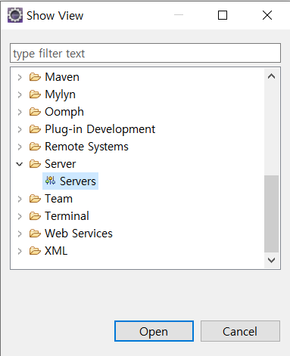Click the scrollbar down arrow
The height and width of the screenshot is (356, 290).
[x=271, y=260]
